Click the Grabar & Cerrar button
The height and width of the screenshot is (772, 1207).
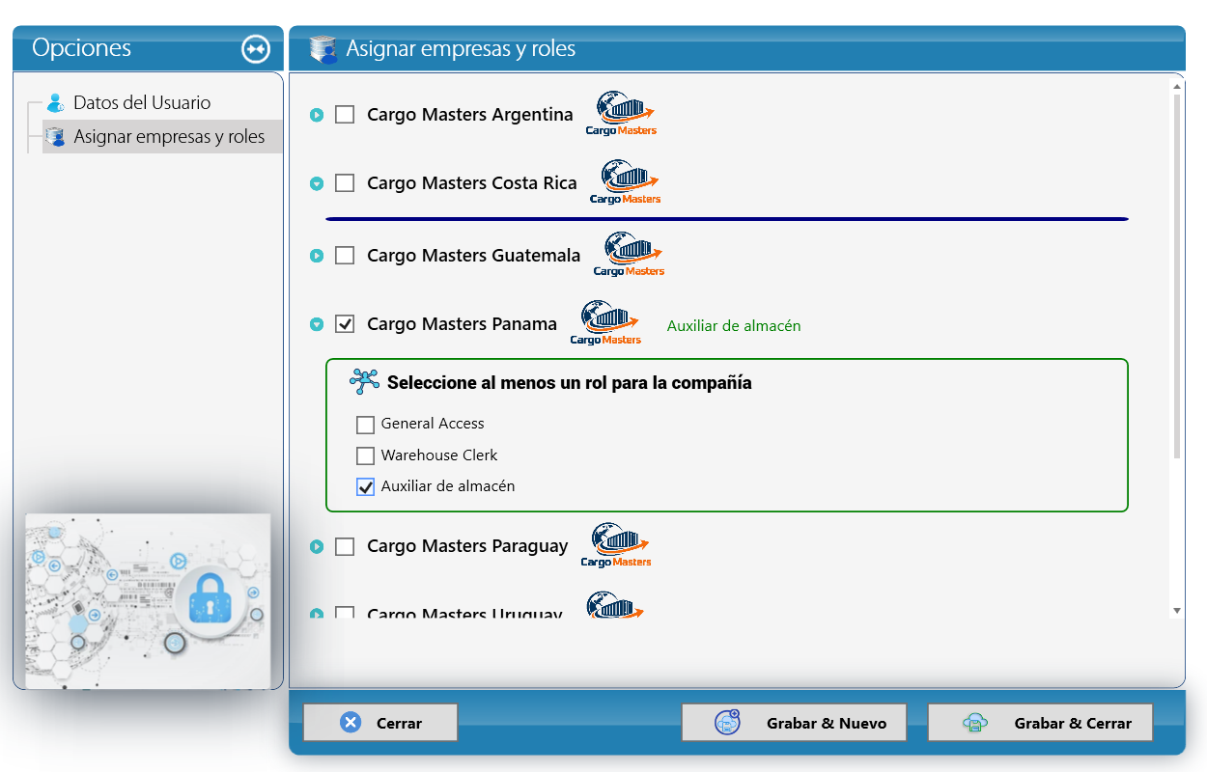coord(1041,723)
